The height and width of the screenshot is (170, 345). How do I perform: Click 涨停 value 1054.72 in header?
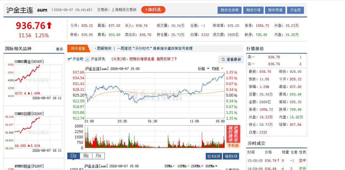[x=262, y=26]
